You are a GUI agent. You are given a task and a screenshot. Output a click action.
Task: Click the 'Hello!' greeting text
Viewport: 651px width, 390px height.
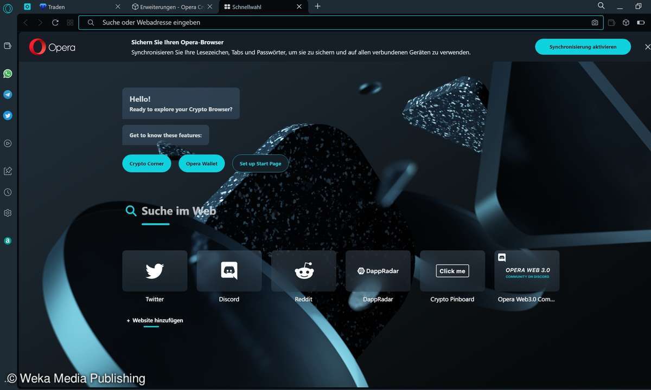(x=140, y=99)
